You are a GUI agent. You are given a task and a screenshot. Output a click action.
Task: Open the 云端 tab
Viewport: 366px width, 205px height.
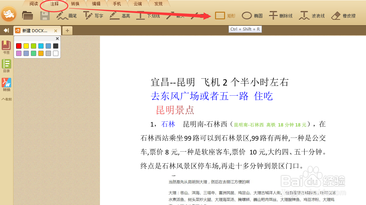(x=138, y=4)
